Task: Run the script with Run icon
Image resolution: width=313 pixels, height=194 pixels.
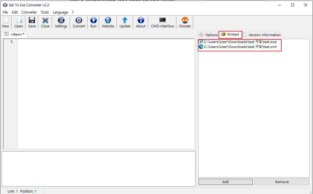Action: point(94,20)
